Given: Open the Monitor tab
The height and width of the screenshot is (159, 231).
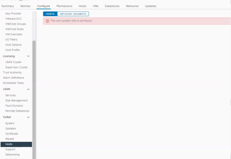Looking at the screenshot, I should tap(26, 6).
